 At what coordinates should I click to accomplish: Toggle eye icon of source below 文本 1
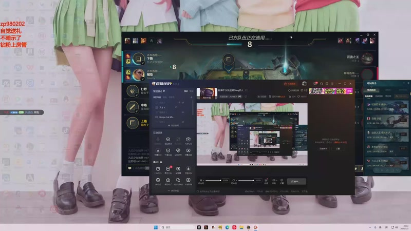coord(183,112)
